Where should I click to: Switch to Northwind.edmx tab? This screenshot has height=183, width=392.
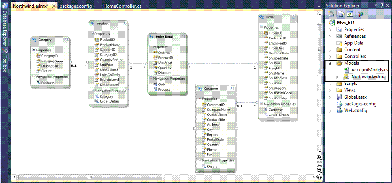point(31,6)
